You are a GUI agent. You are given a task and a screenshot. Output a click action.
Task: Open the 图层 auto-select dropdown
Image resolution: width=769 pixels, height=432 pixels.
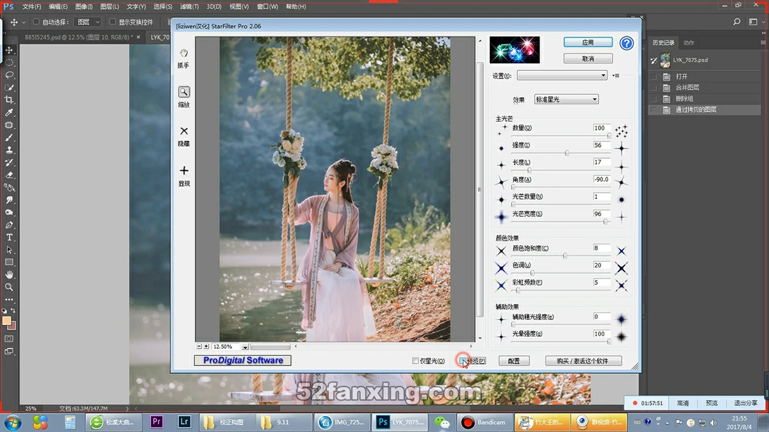(88, 22)
